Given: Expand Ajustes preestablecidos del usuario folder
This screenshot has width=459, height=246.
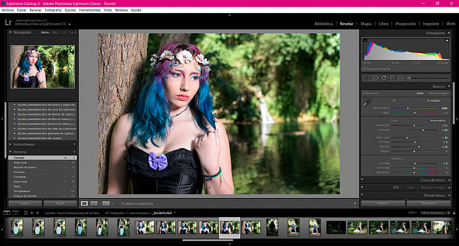Looking at the screenshot, I should 14,138.
